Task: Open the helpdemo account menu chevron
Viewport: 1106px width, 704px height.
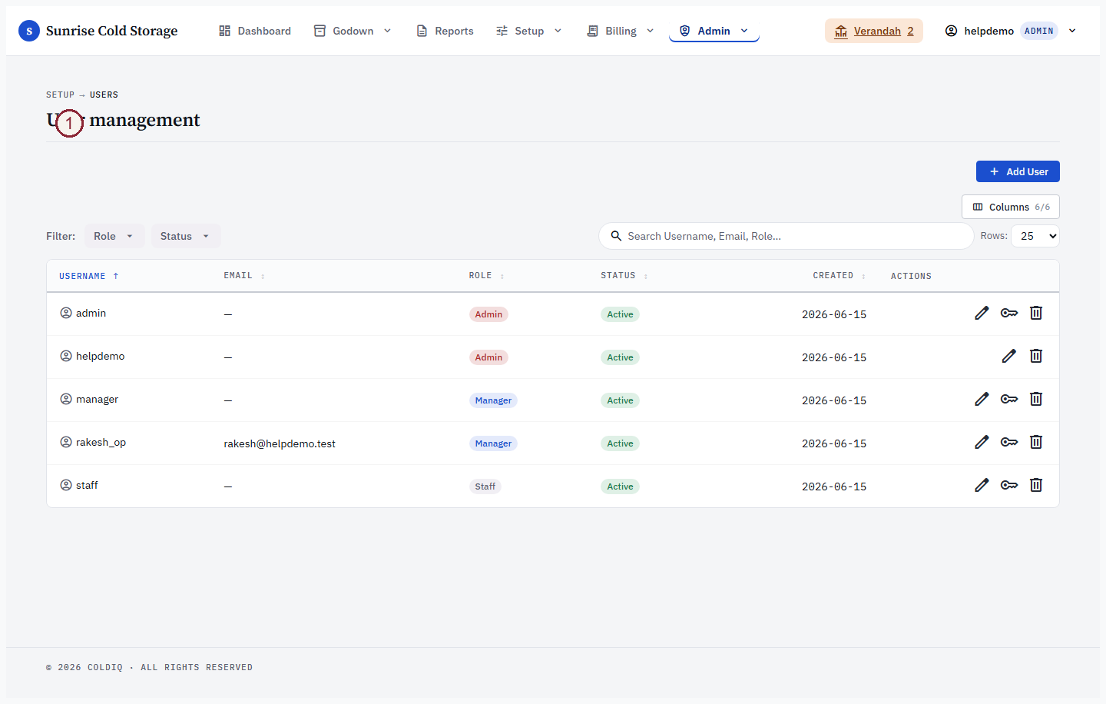Action: pyautogui.click(x=1072, y=31)
